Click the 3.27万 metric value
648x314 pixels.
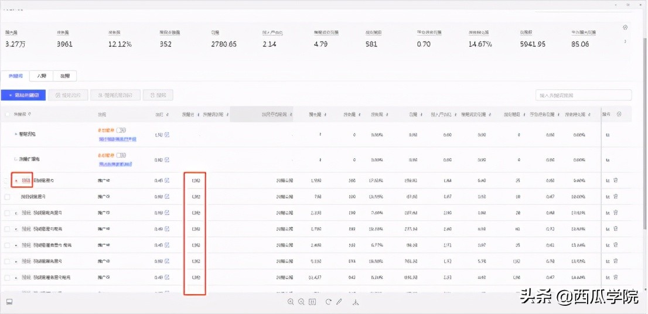15,44
